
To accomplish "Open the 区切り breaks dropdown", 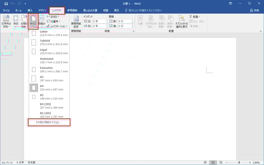I will (53, 17).
